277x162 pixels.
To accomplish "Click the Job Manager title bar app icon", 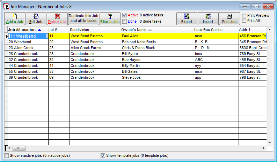I will (6, 6).
